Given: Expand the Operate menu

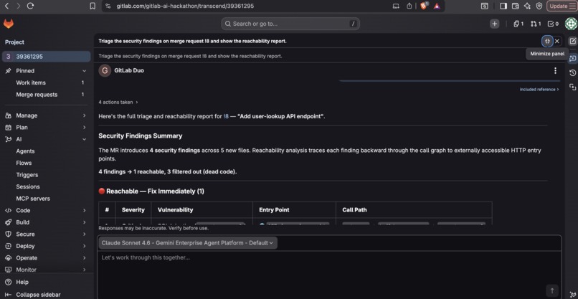Looking at the screenshot, I should click(46, 257).
